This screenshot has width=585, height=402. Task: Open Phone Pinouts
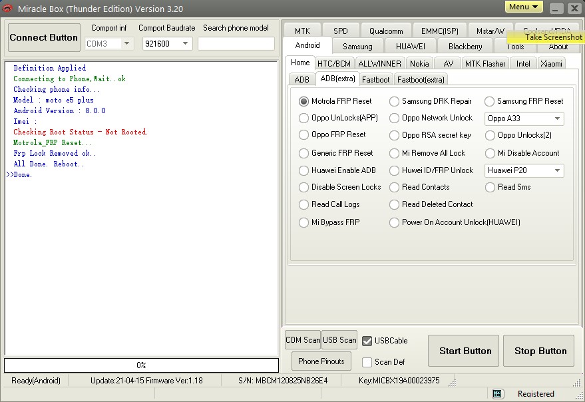[321, 361]
